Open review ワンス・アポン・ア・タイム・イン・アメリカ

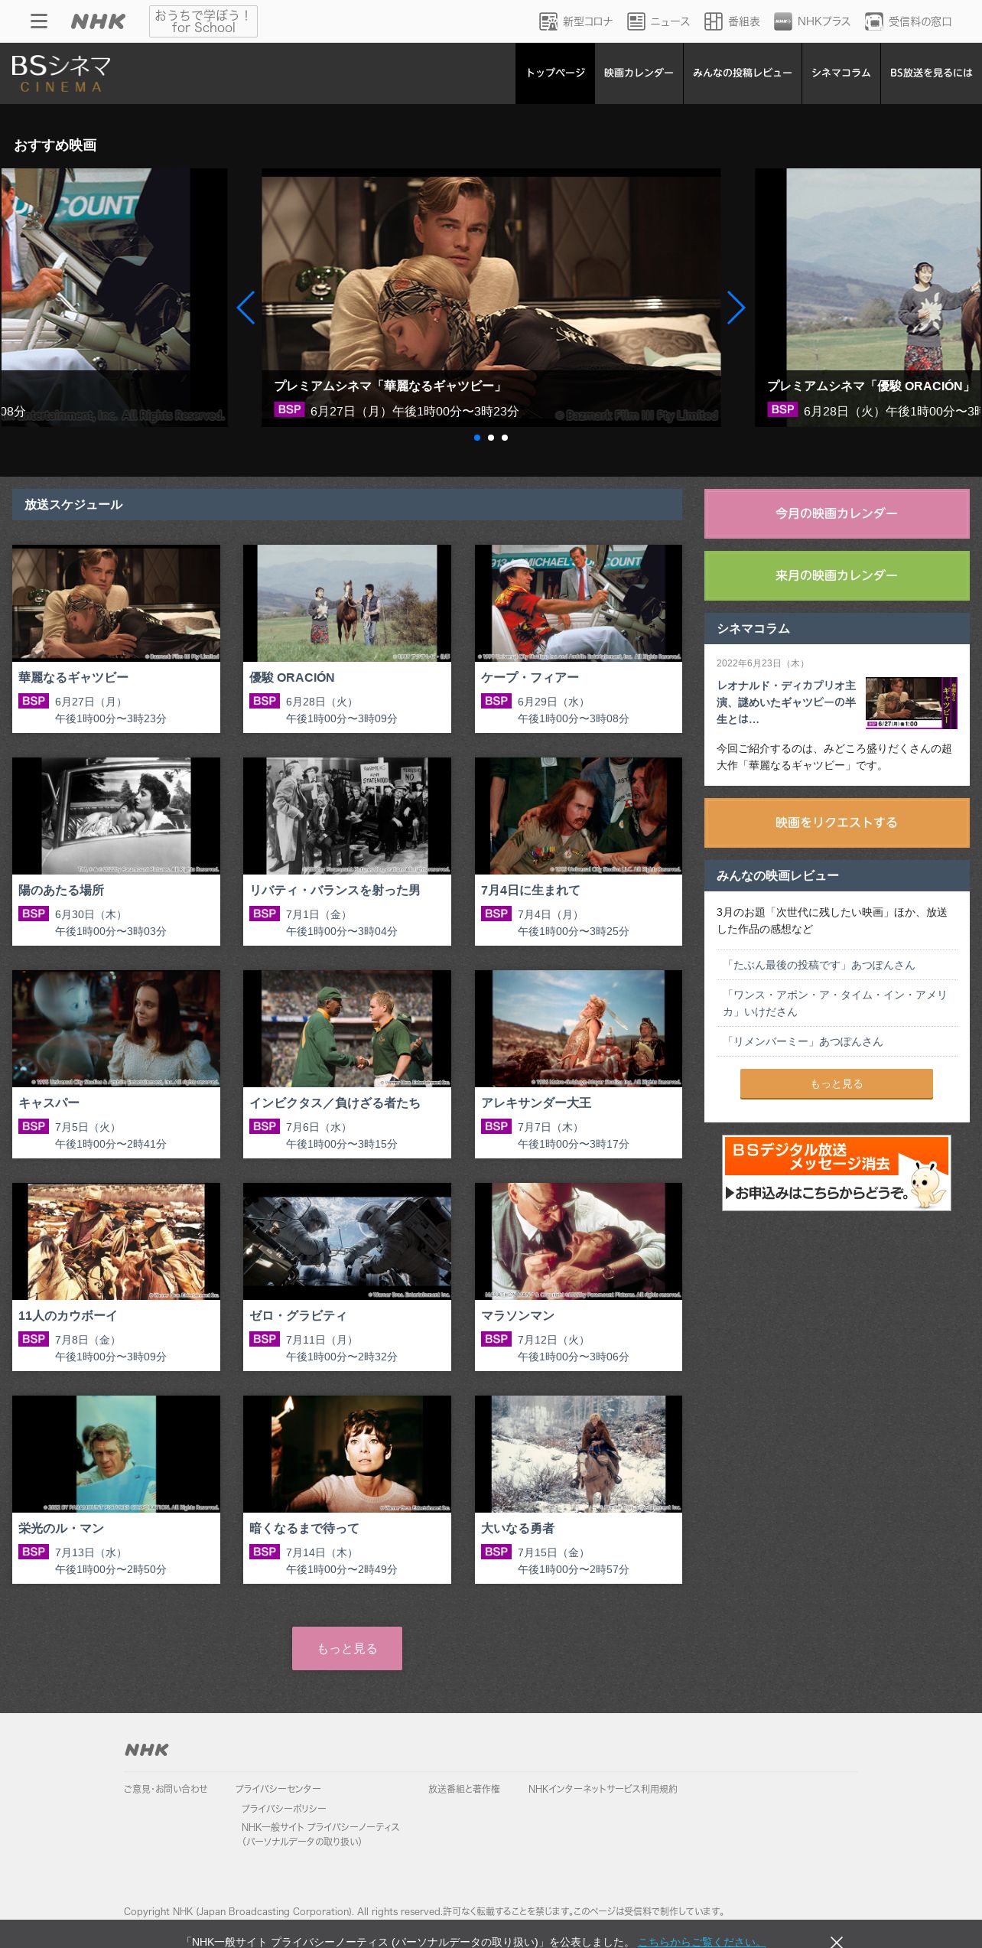click(x=837, y=1003)
